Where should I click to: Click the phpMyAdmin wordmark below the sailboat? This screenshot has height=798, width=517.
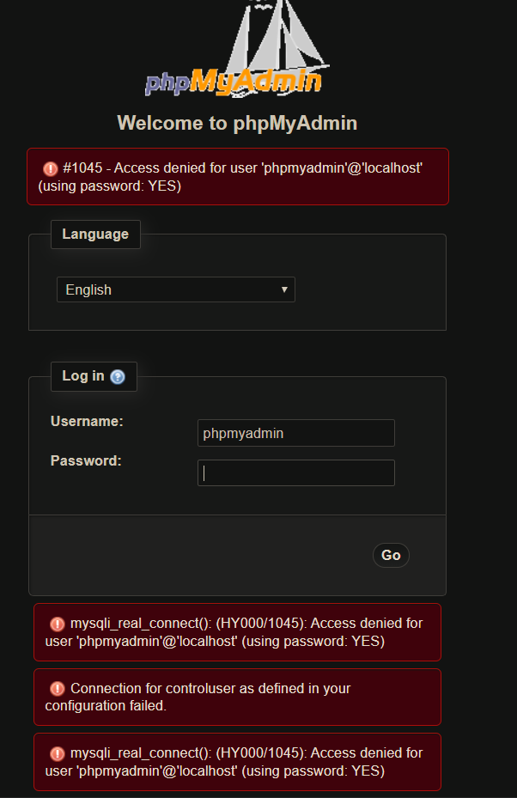(234, 82)
